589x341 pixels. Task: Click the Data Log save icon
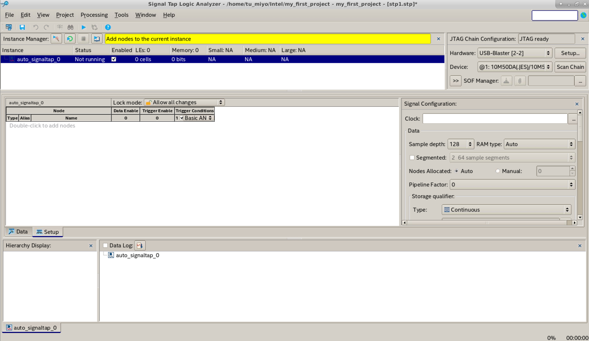[x=140, y=246]
